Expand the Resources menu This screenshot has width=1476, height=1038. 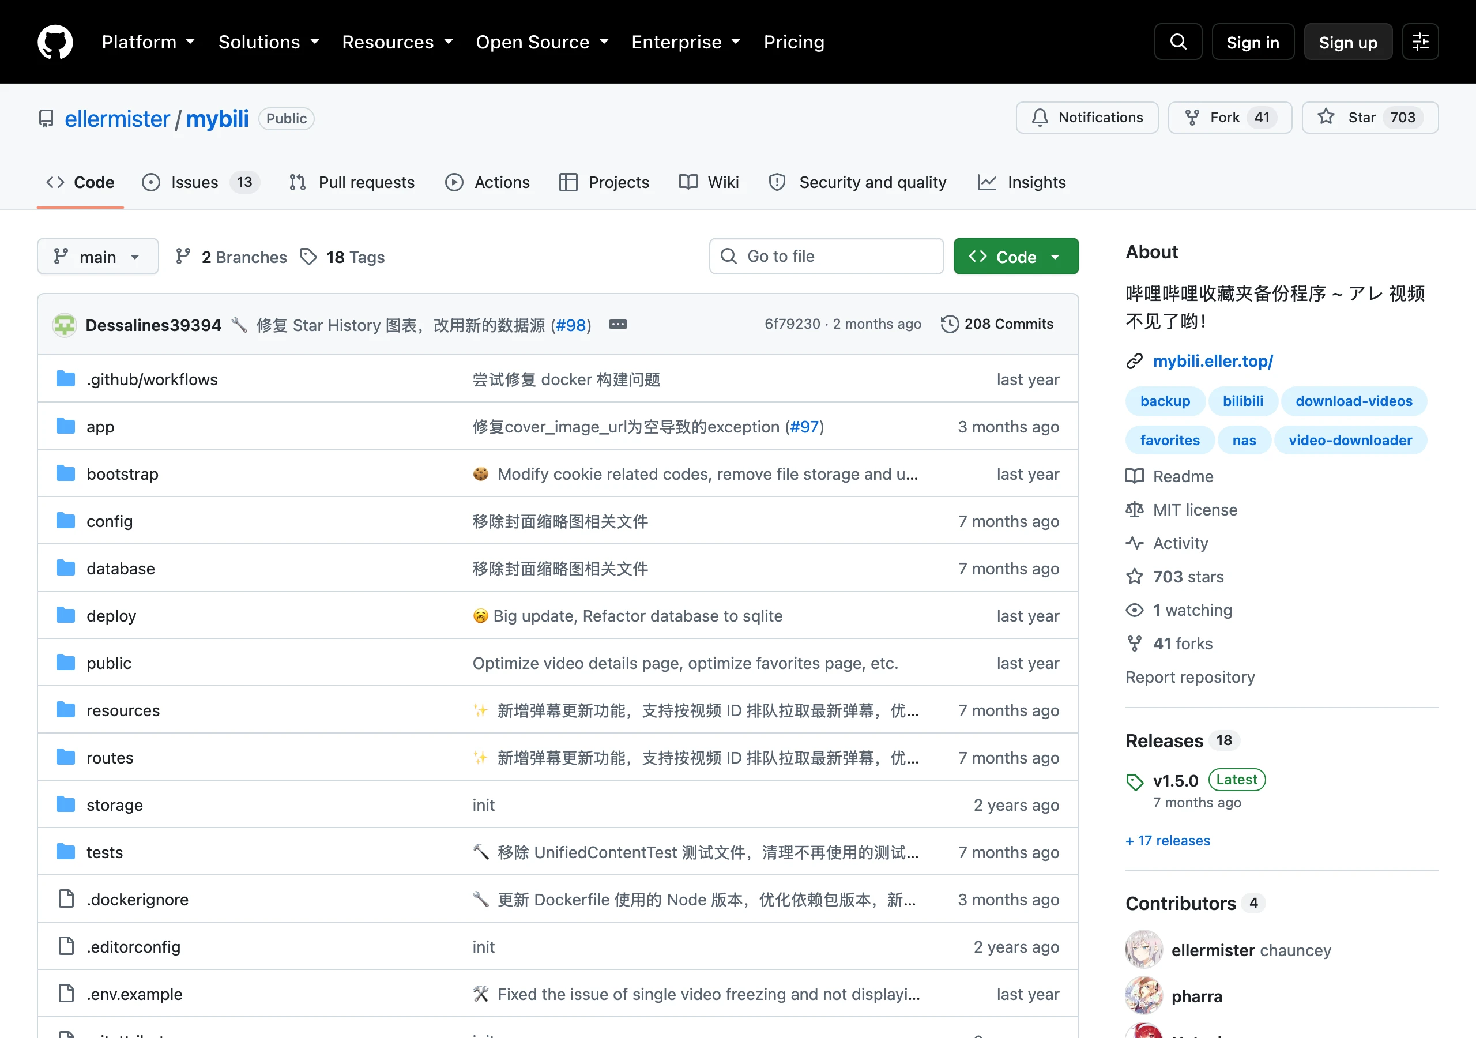pyautogui.click(x=397, y=42)
